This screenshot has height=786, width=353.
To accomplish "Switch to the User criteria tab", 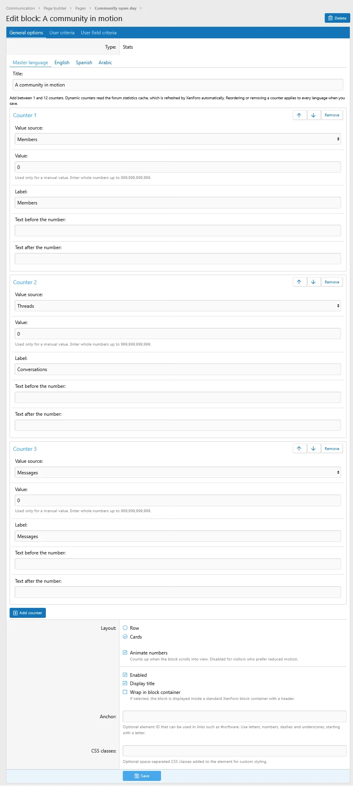I will pos(62,33).
